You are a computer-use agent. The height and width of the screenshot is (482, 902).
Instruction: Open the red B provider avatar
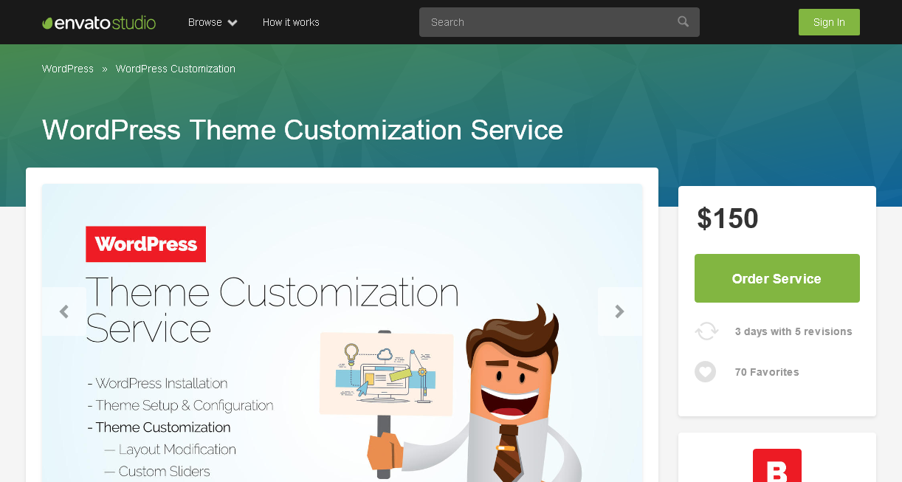(x=777, y=466)
